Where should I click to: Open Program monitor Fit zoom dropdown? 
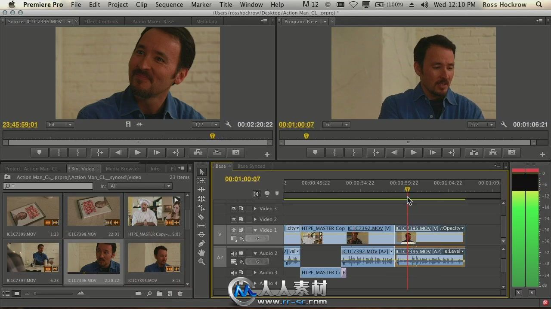335,124
